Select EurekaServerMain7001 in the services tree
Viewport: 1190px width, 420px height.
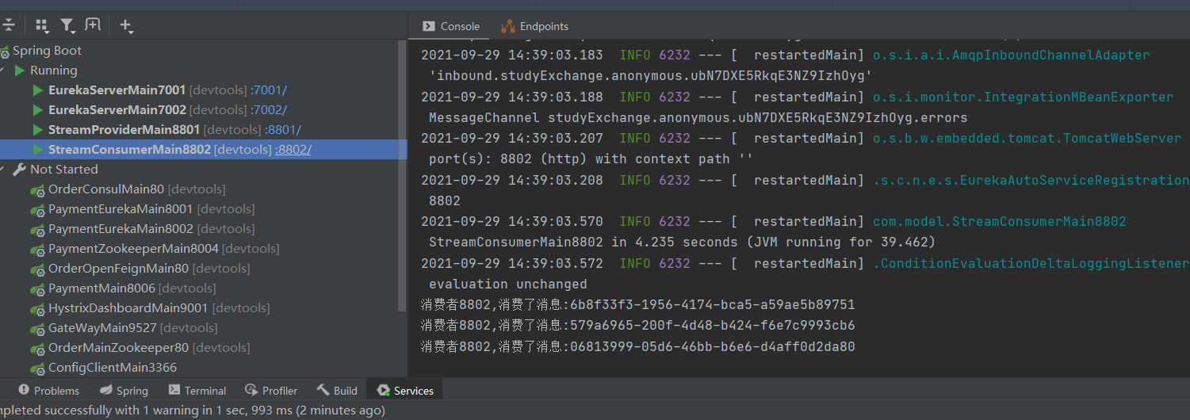click(117, 90)
